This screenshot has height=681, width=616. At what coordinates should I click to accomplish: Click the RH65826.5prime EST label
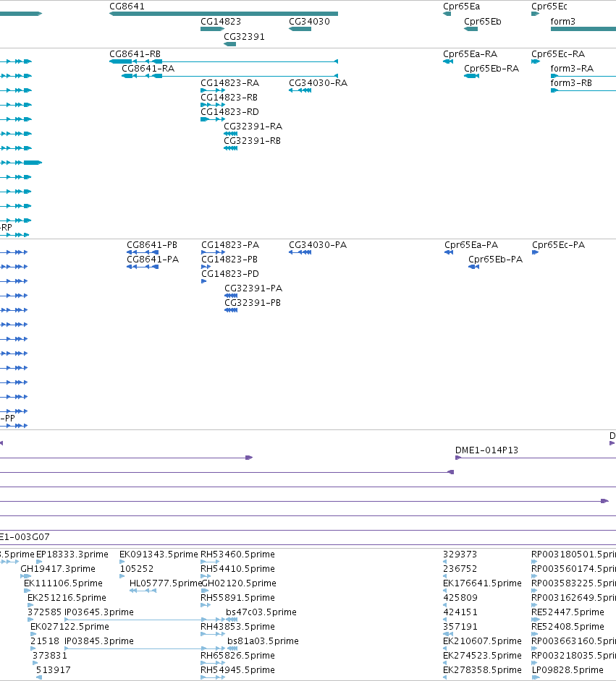pos(237,656)
